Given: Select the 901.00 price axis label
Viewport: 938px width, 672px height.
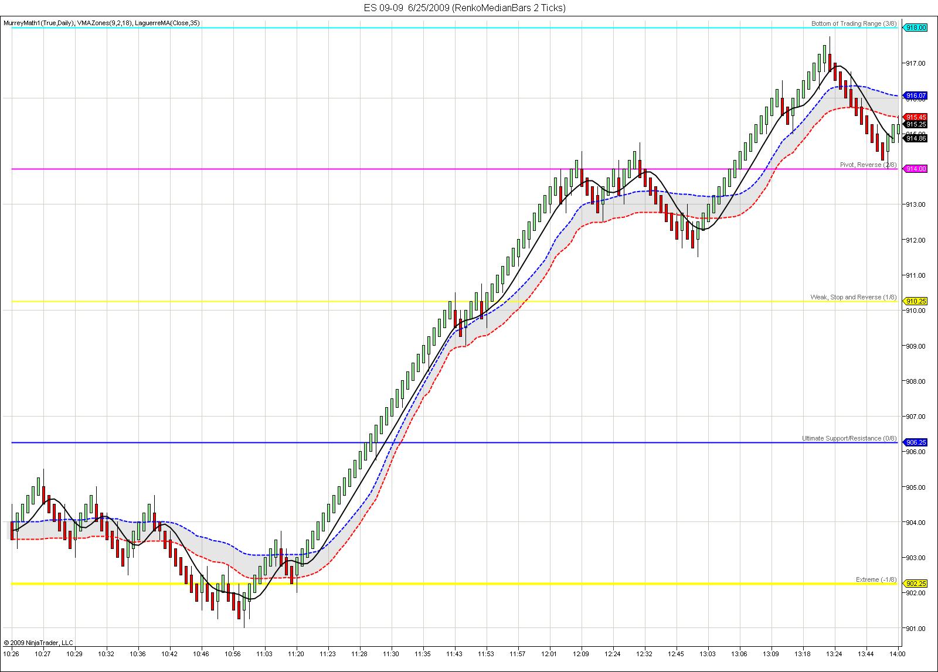Looking at the screenshot, I should point(916,629).
